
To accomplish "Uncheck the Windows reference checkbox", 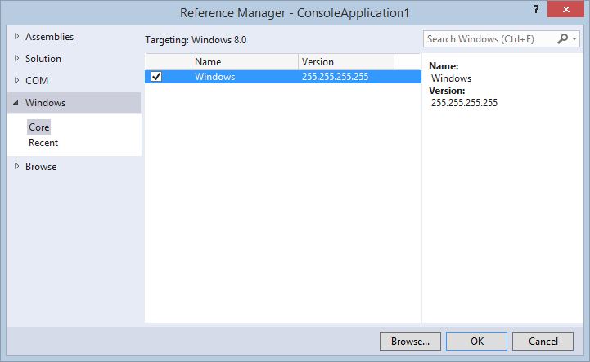I will point(156,77).
